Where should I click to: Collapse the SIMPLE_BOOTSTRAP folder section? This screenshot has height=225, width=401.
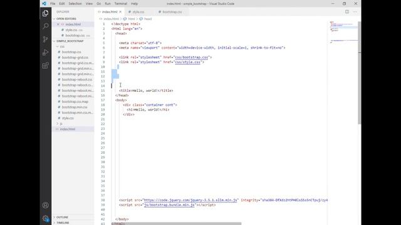point(70,41)
